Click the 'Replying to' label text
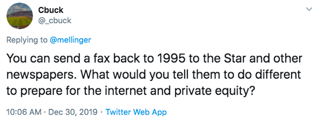317x124 pixels. pos(27,40)
